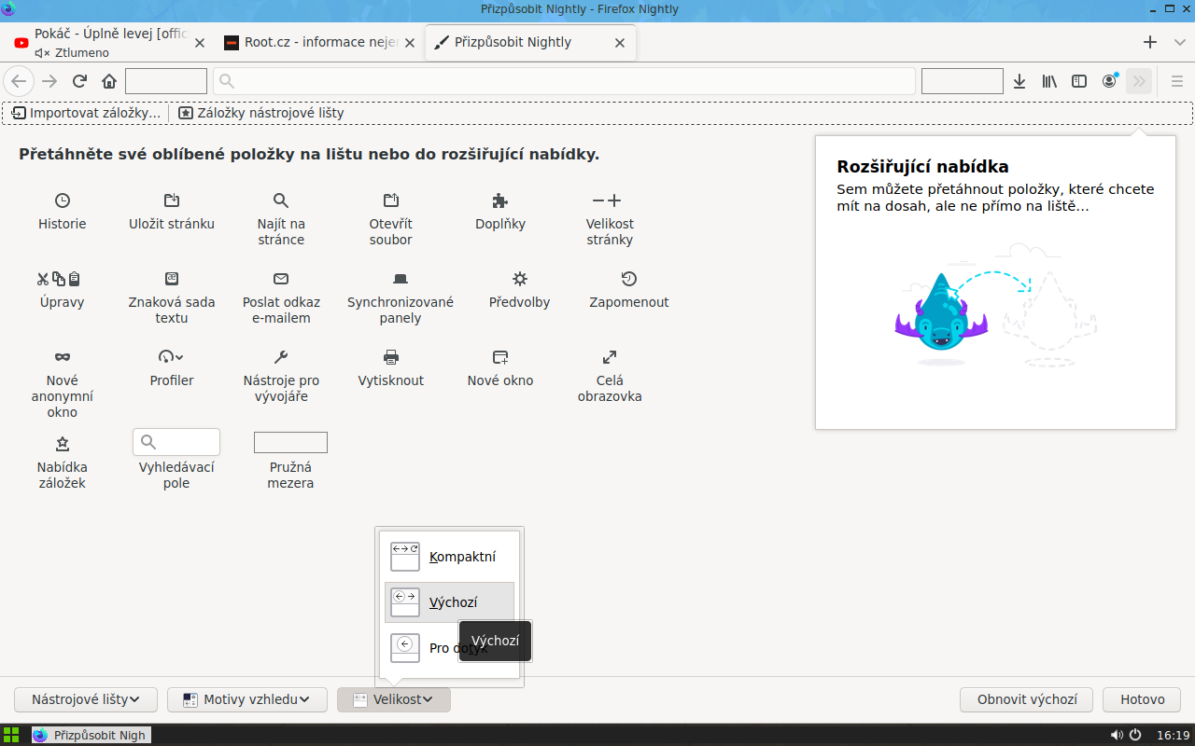The image size is (1195, 746).
Task: Select the Přizpůsobit Nightly tab
Action: 530,43
